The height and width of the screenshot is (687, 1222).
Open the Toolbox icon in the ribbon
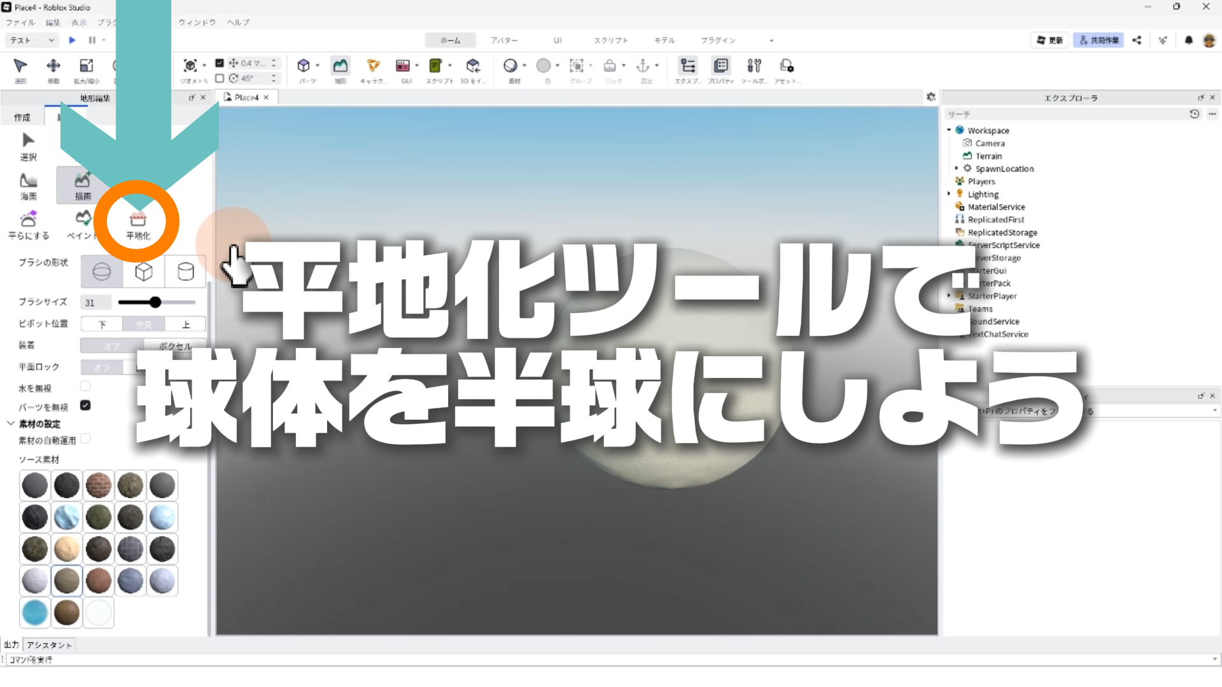click(754, 69)
